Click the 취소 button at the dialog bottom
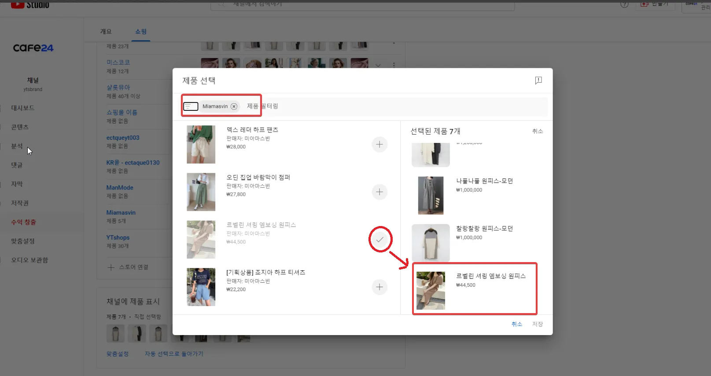The height and width of the screenshot is (376, 711). [x=517, y=324]
